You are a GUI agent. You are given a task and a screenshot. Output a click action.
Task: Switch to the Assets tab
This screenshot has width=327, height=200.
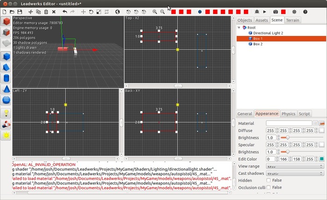click(262, 20)
